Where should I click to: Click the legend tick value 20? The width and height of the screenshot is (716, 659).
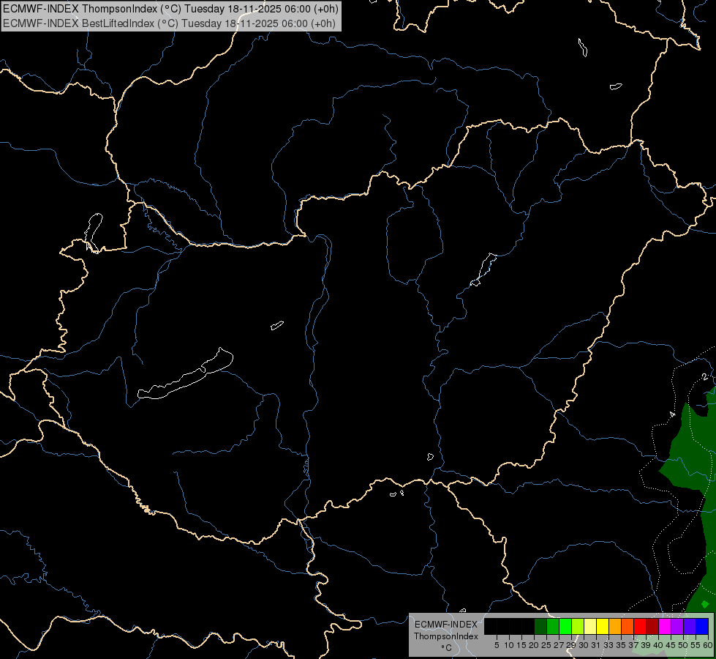[534, 645]
